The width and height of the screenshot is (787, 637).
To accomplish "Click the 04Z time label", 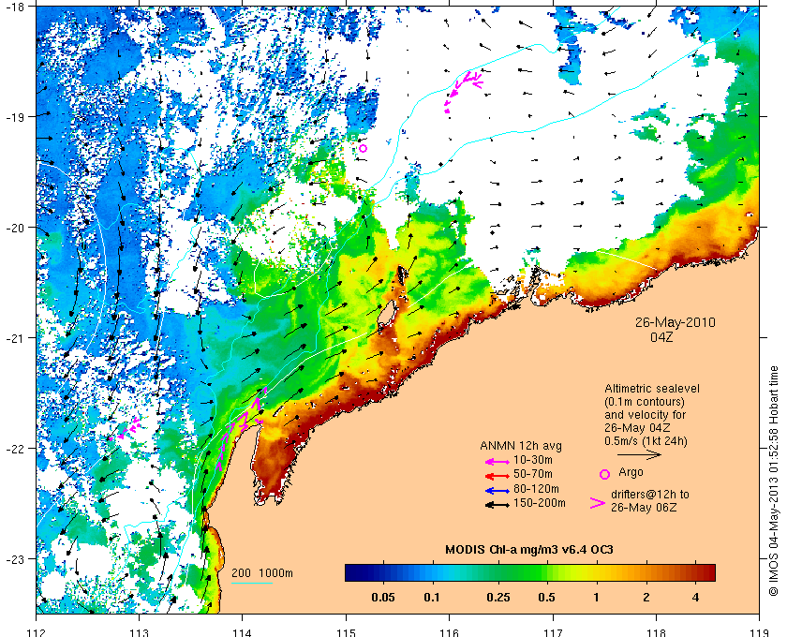I will [x=661, y=337].
